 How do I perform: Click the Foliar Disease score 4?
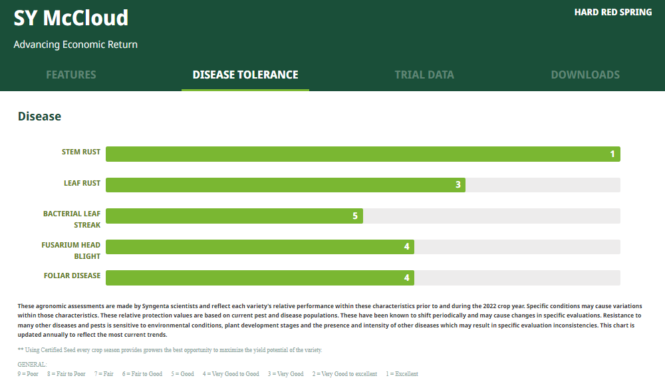(x=407, y=278)
